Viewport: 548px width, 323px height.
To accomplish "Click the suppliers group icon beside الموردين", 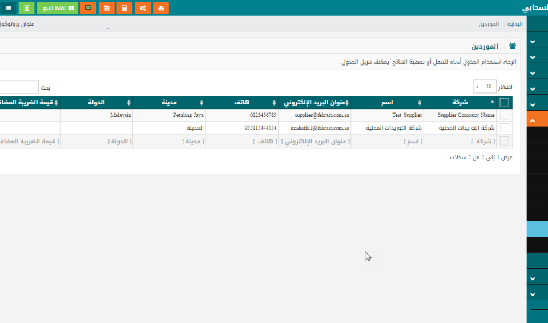I will click(x=512, y=46).
